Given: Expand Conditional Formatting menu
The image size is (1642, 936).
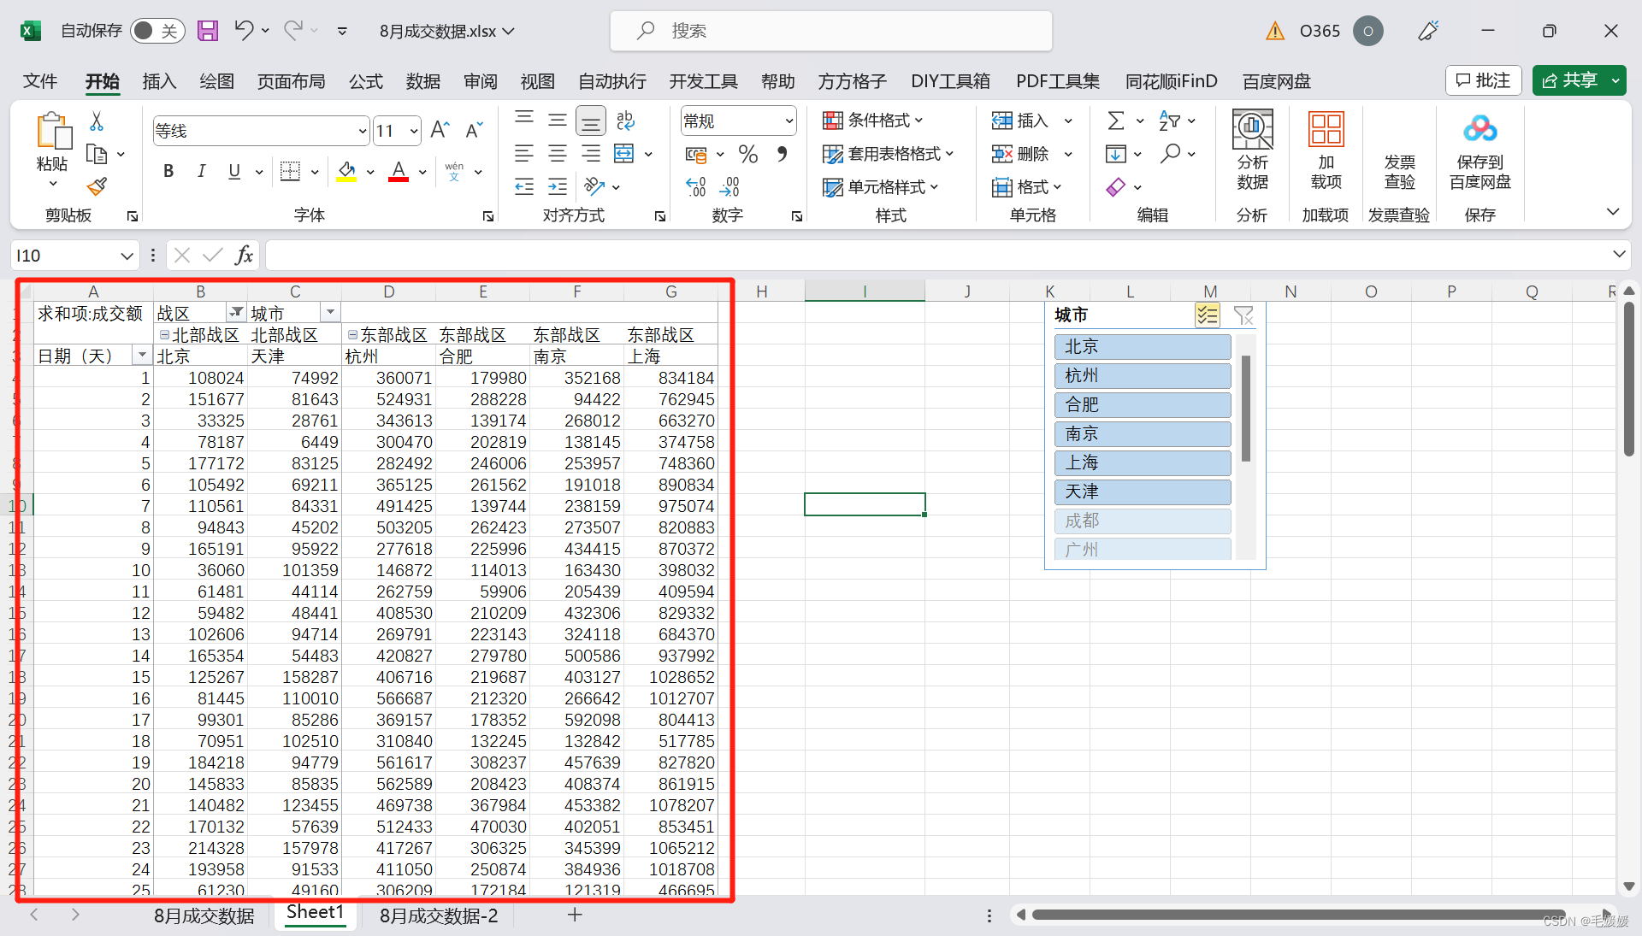Looking at the screenshot, I should click(872, 121).
